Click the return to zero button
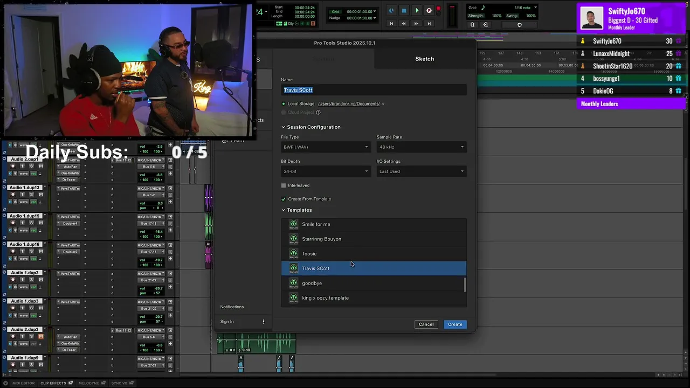 click(x=391, y=24)
